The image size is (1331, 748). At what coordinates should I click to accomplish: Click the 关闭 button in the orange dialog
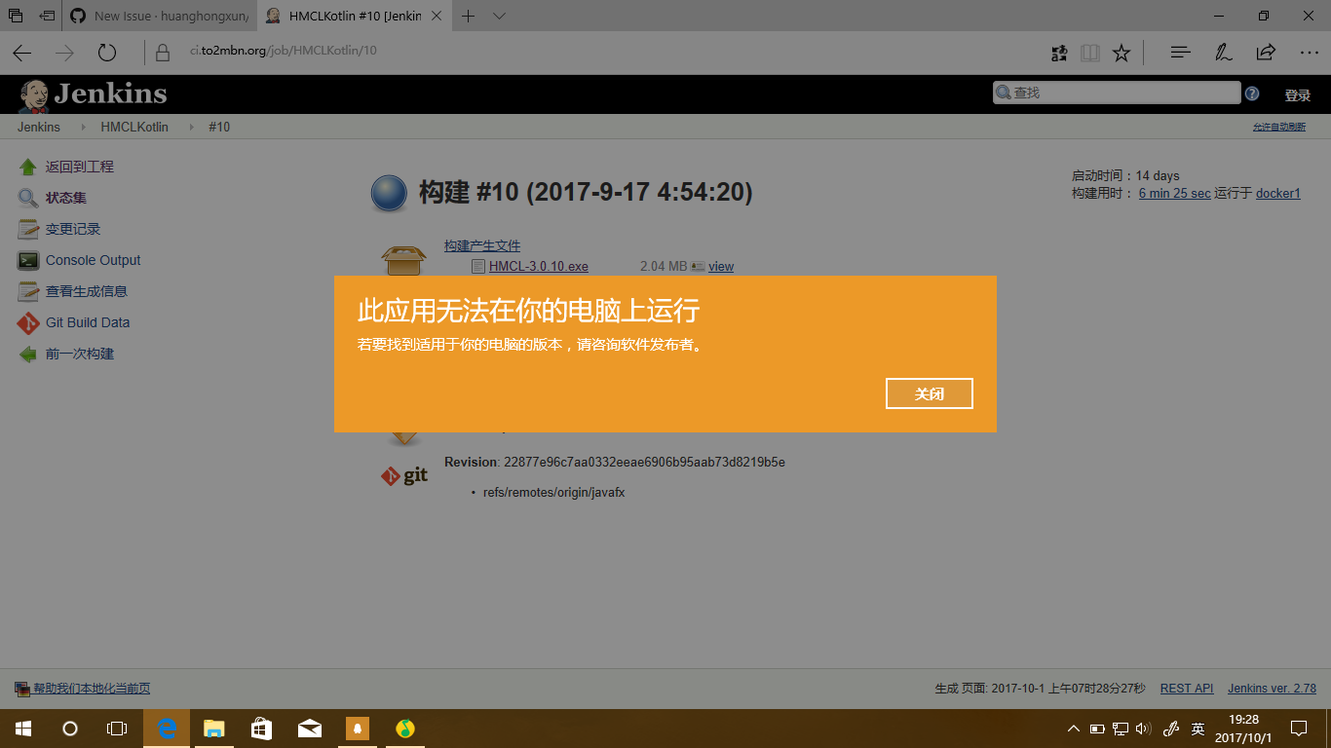[x=929, y=393]
